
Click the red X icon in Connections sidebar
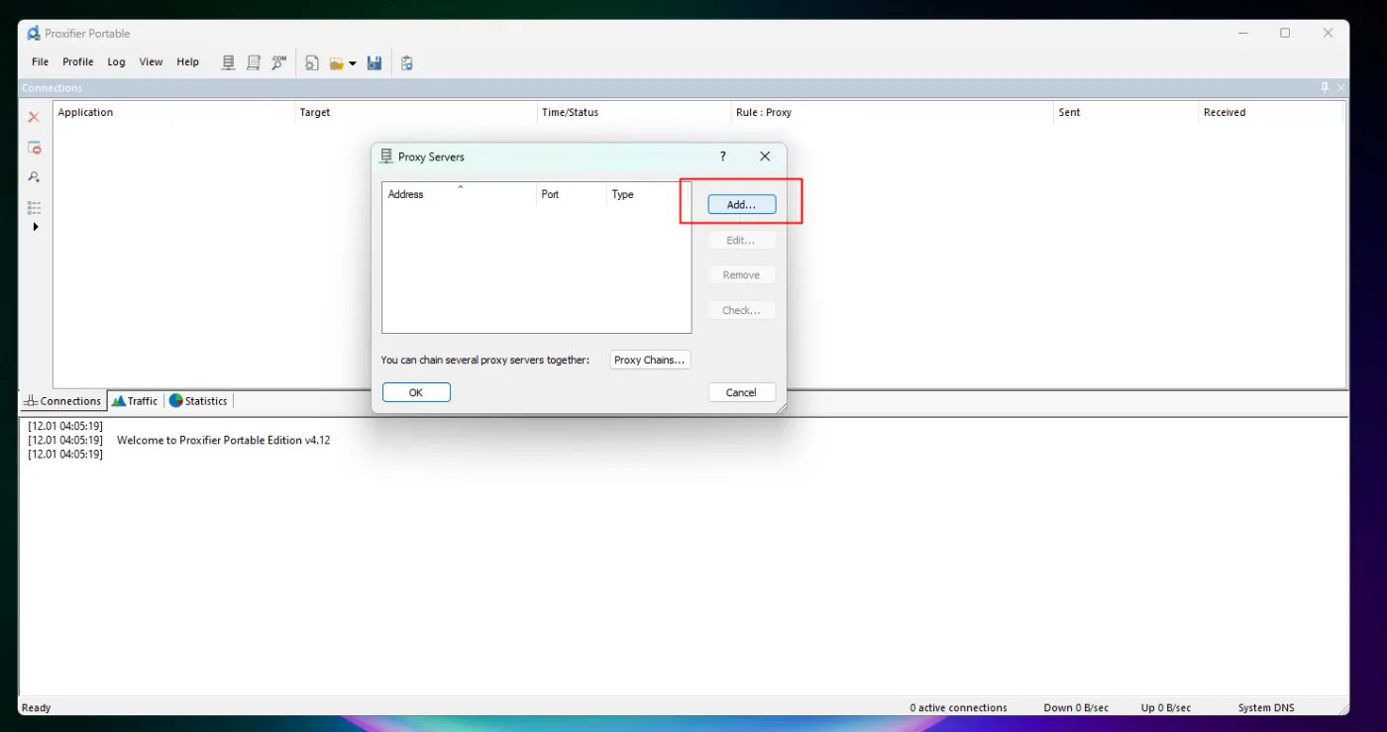34,117
